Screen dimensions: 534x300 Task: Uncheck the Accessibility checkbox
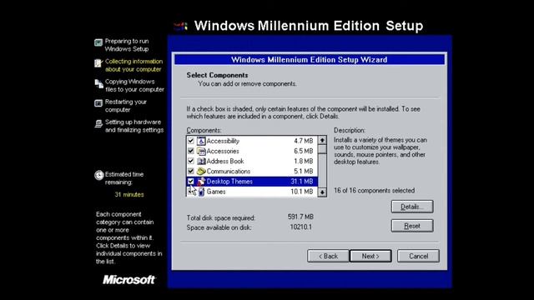(191, 141)
